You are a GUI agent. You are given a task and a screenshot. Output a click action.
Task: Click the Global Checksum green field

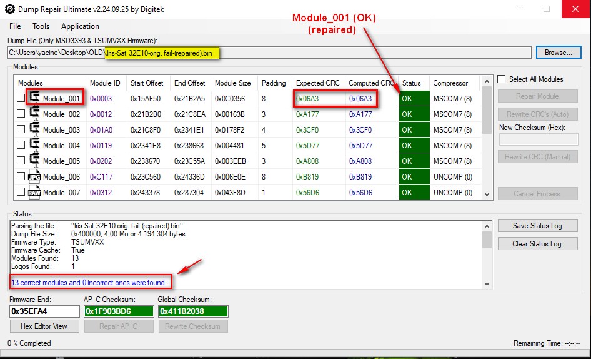tap(193, 311)
